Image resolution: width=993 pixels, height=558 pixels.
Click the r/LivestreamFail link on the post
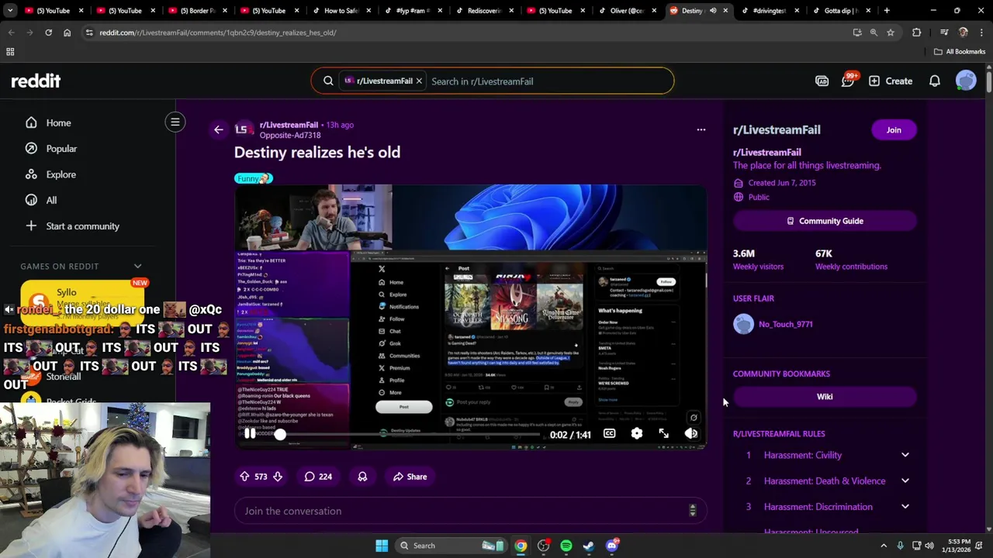pos(289,125)
